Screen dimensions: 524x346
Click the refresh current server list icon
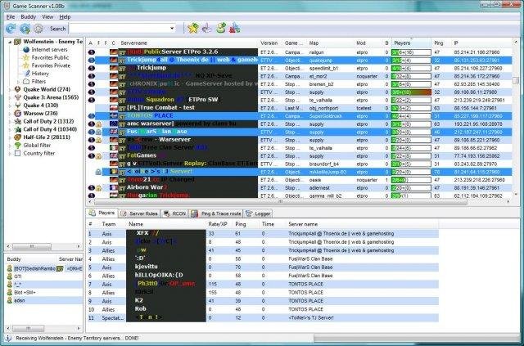point(11,29)
